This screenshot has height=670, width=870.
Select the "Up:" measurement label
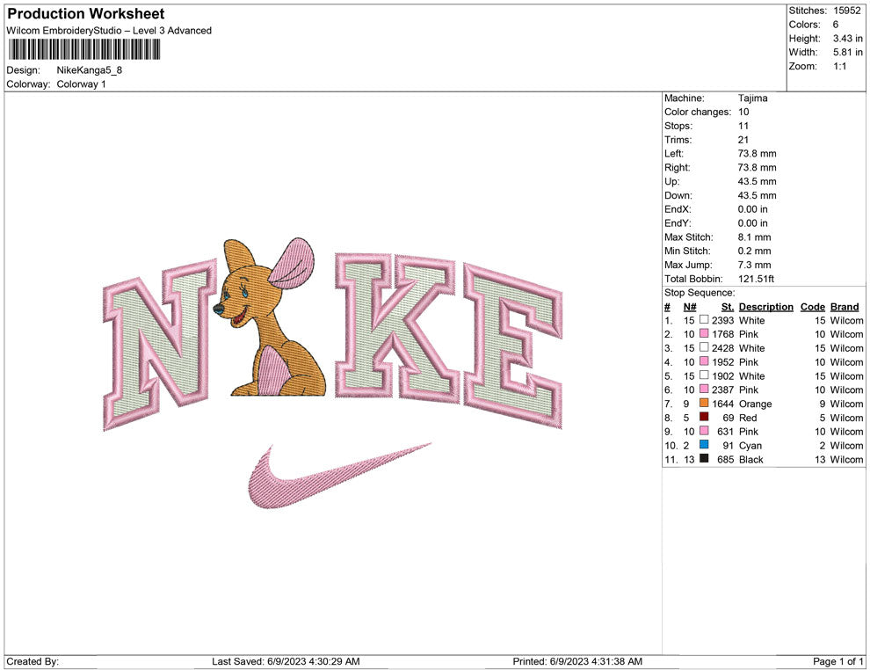(x=671, y=181)
